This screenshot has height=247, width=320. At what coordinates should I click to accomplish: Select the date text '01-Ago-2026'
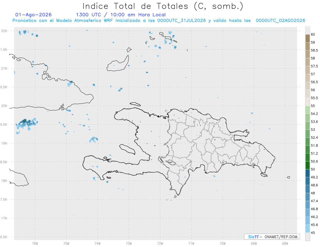34,15
